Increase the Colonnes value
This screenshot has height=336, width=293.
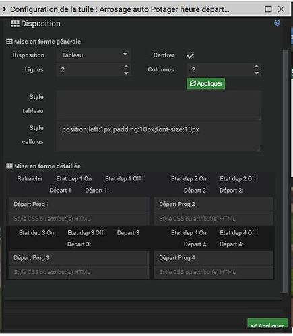[x=257, y=67]
